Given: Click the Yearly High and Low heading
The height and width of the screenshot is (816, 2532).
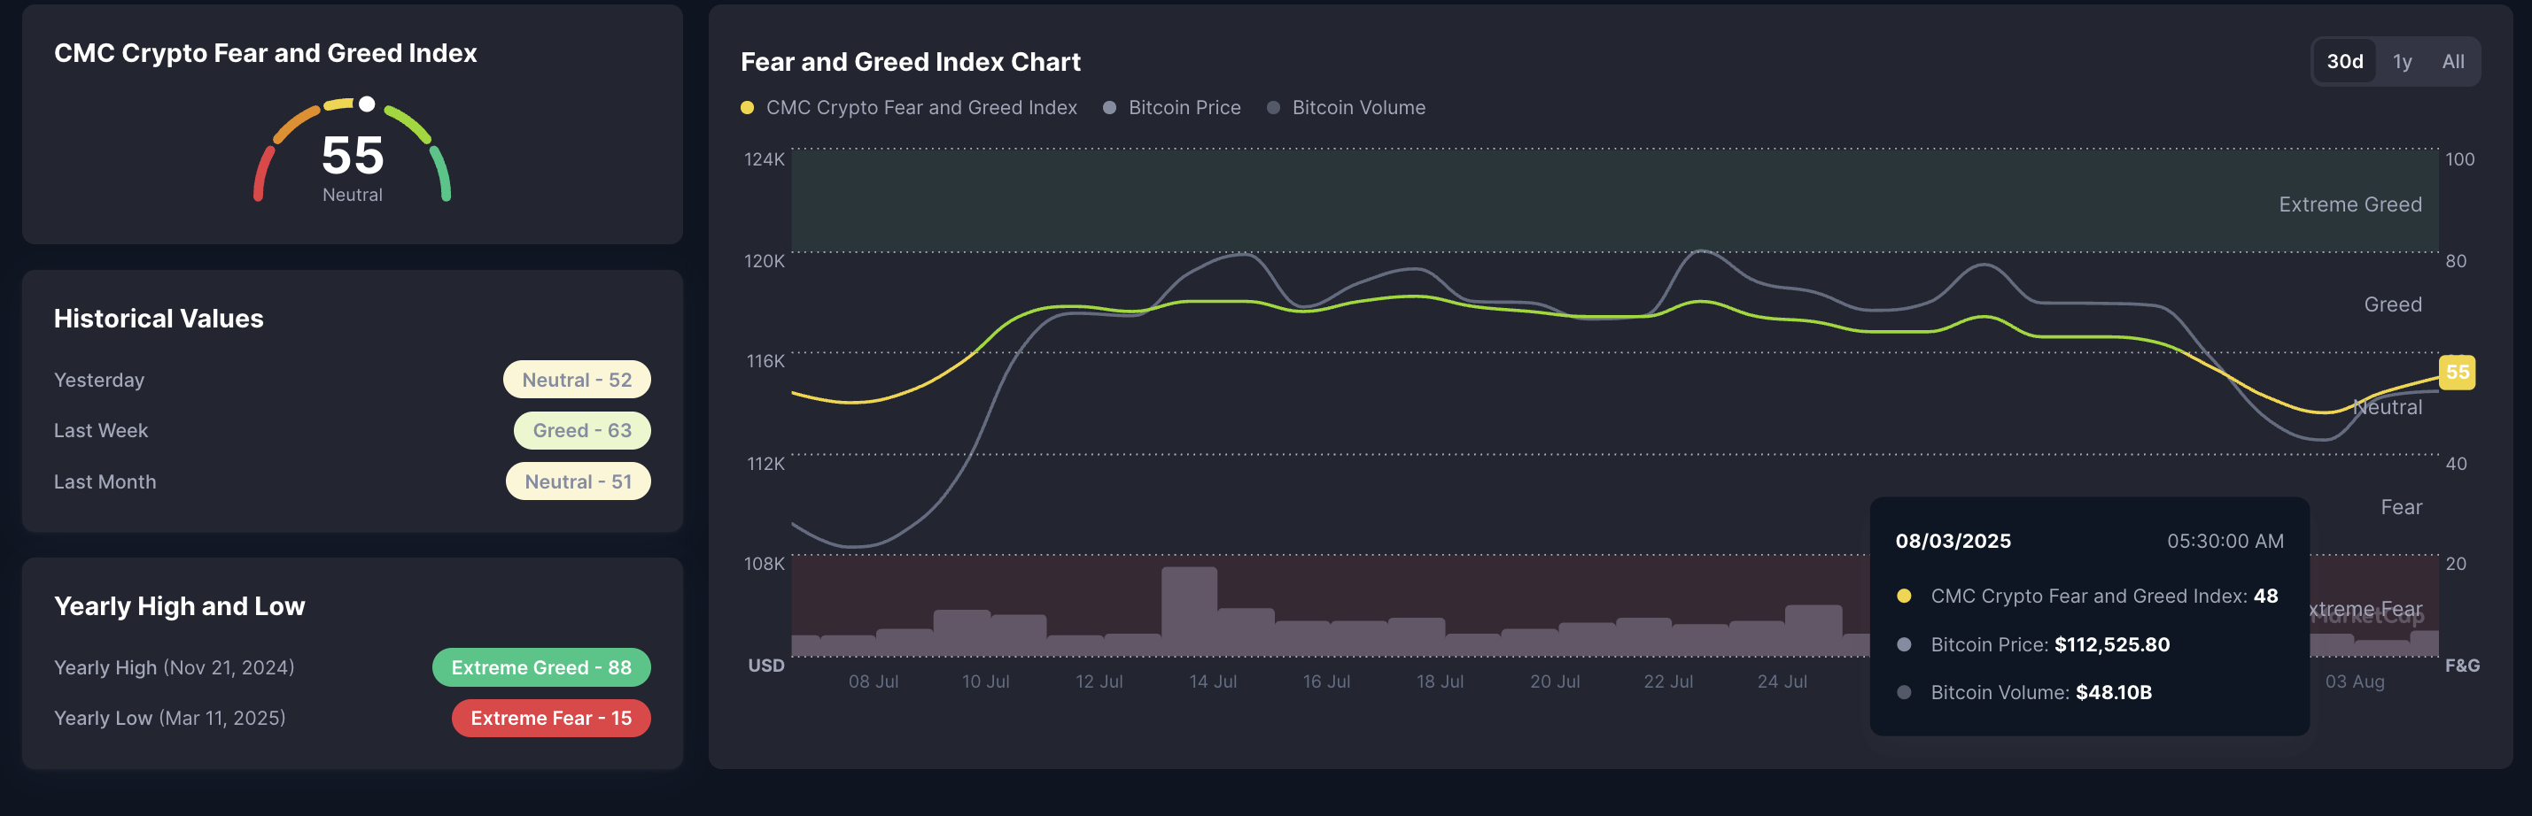Looking at the screenshot, I should point(179,607).
